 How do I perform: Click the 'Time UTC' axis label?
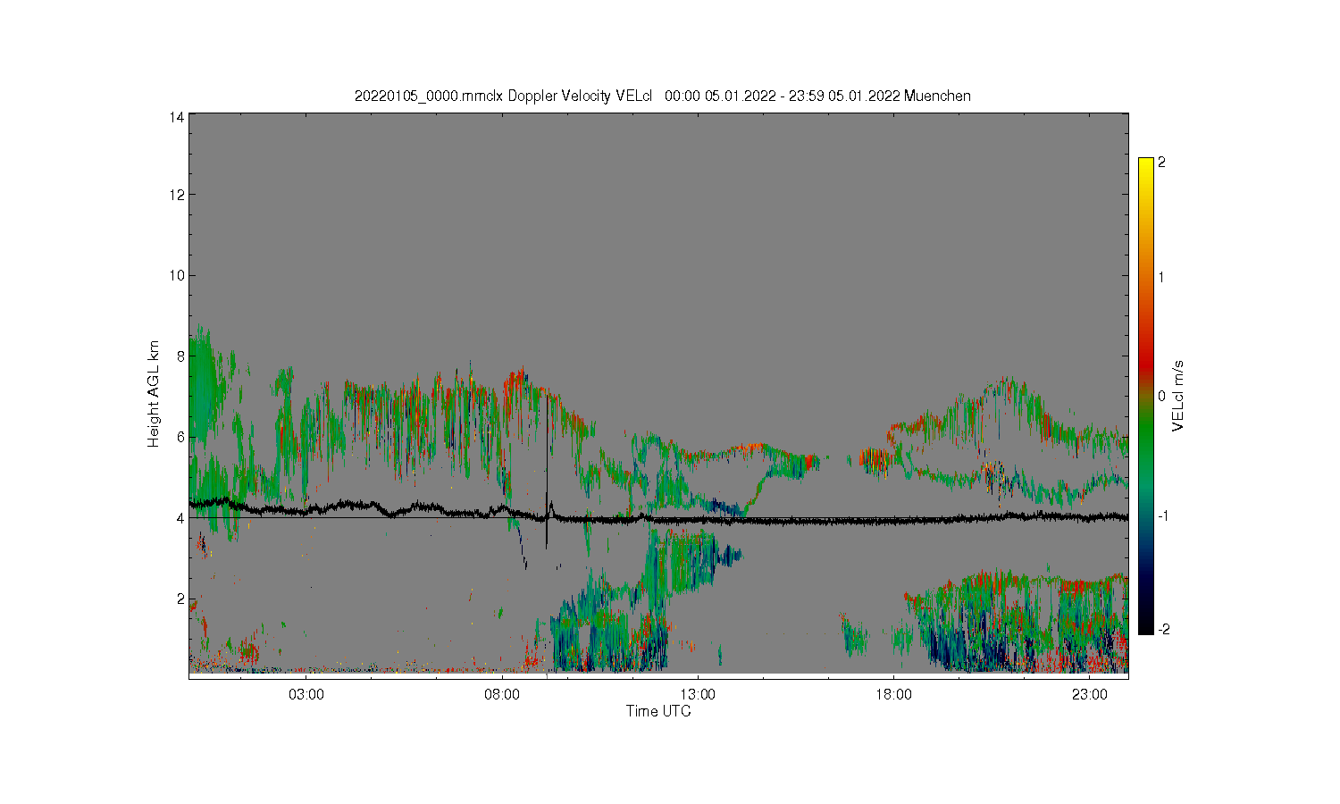tap(658, 711)
